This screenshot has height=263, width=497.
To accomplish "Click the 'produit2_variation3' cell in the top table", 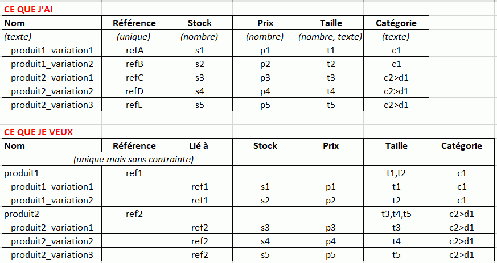I will (52, 105).
